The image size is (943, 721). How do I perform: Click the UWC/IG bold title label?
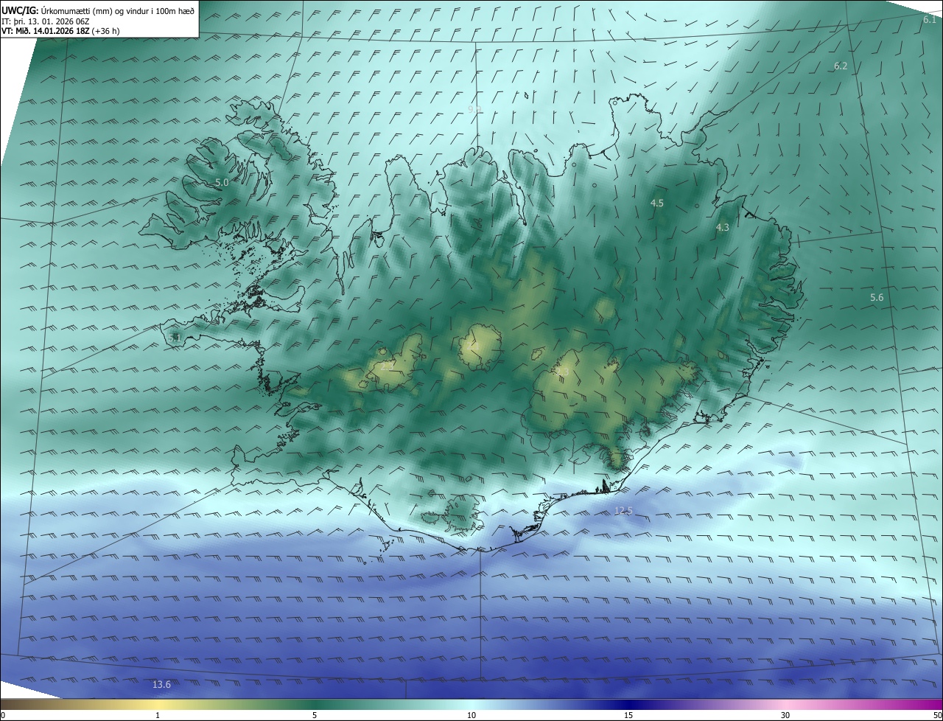click(x=20, y=10)
